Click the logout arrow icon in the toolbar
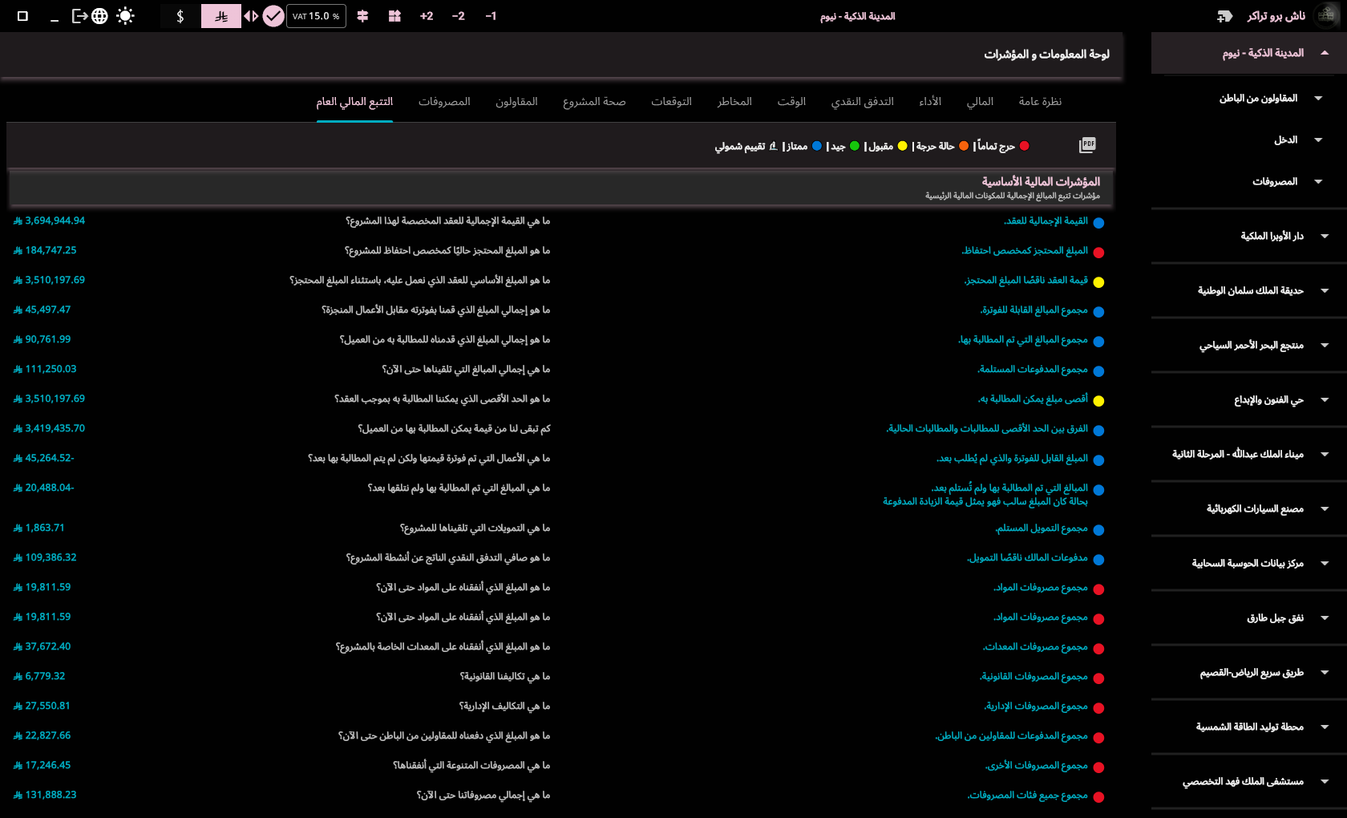The image size is (1347, 818). [79, 16]
